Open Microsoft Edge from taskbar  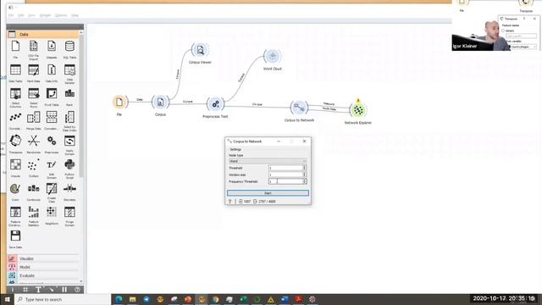click(119, 299)
